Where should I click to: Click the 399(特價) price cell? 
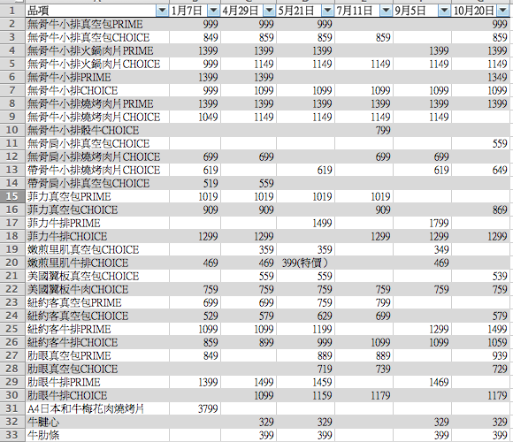tap(305, 263)
